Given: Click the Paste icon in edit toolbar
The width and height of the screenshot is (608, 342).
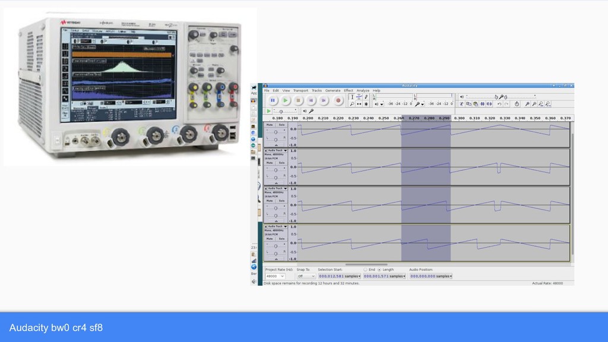Looking at the screenshot, I should click(476, 104).
